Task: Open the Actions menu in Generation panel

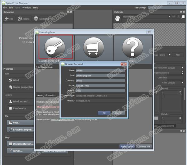Action: (x=23, y=19)
